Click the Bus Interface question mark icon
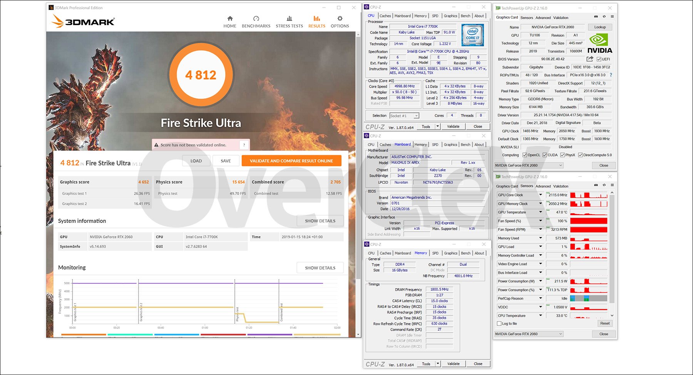Image resolution: width=693 pixels, height=375 pixels. pos(611,75)
